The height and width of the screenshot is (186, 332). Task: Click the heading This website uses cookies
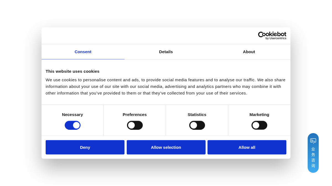[72, 71]
